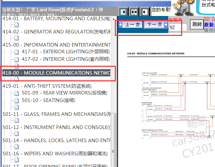Select 501-16 WIPERS AND WASHERS item
Viewport: 215px width, 167px height.
coord(55,153)
